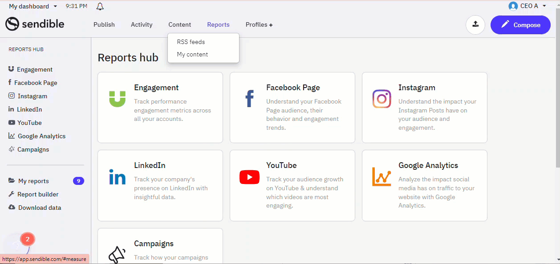Click the 9:31 PM clock text
This screenshot has height=264, width=560.
tap(76, 6)
